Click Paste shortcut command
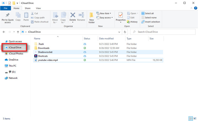This screenshot has height=121, width=198. 40,22
